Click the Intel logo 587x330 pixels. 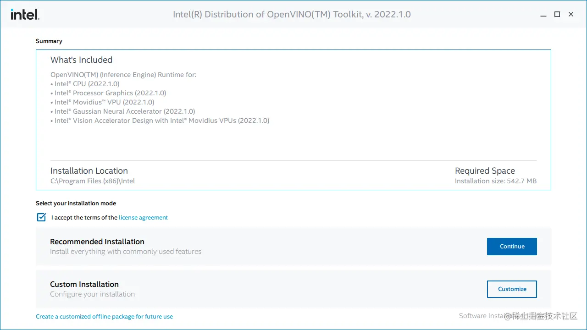pyautogui.click(x=25, y=15)
